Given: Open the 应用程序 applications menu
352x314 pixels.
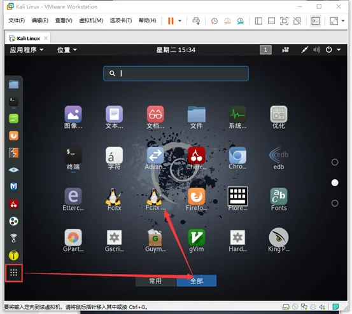Looking at the screenshot, I should click(27, 50).
